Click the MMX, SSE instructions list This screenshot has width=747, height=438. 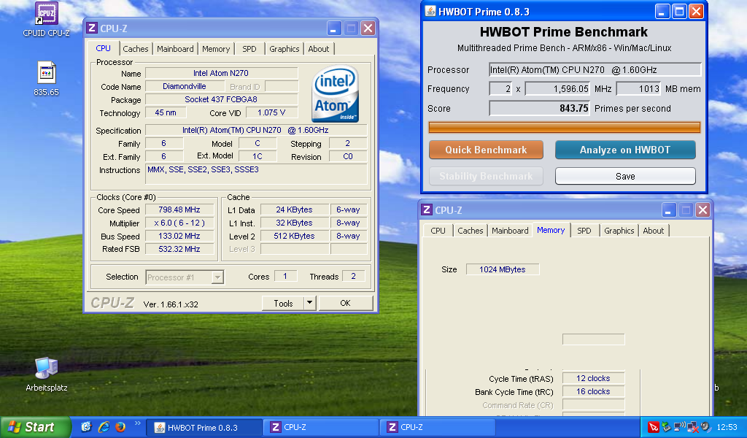click(256, 174)
